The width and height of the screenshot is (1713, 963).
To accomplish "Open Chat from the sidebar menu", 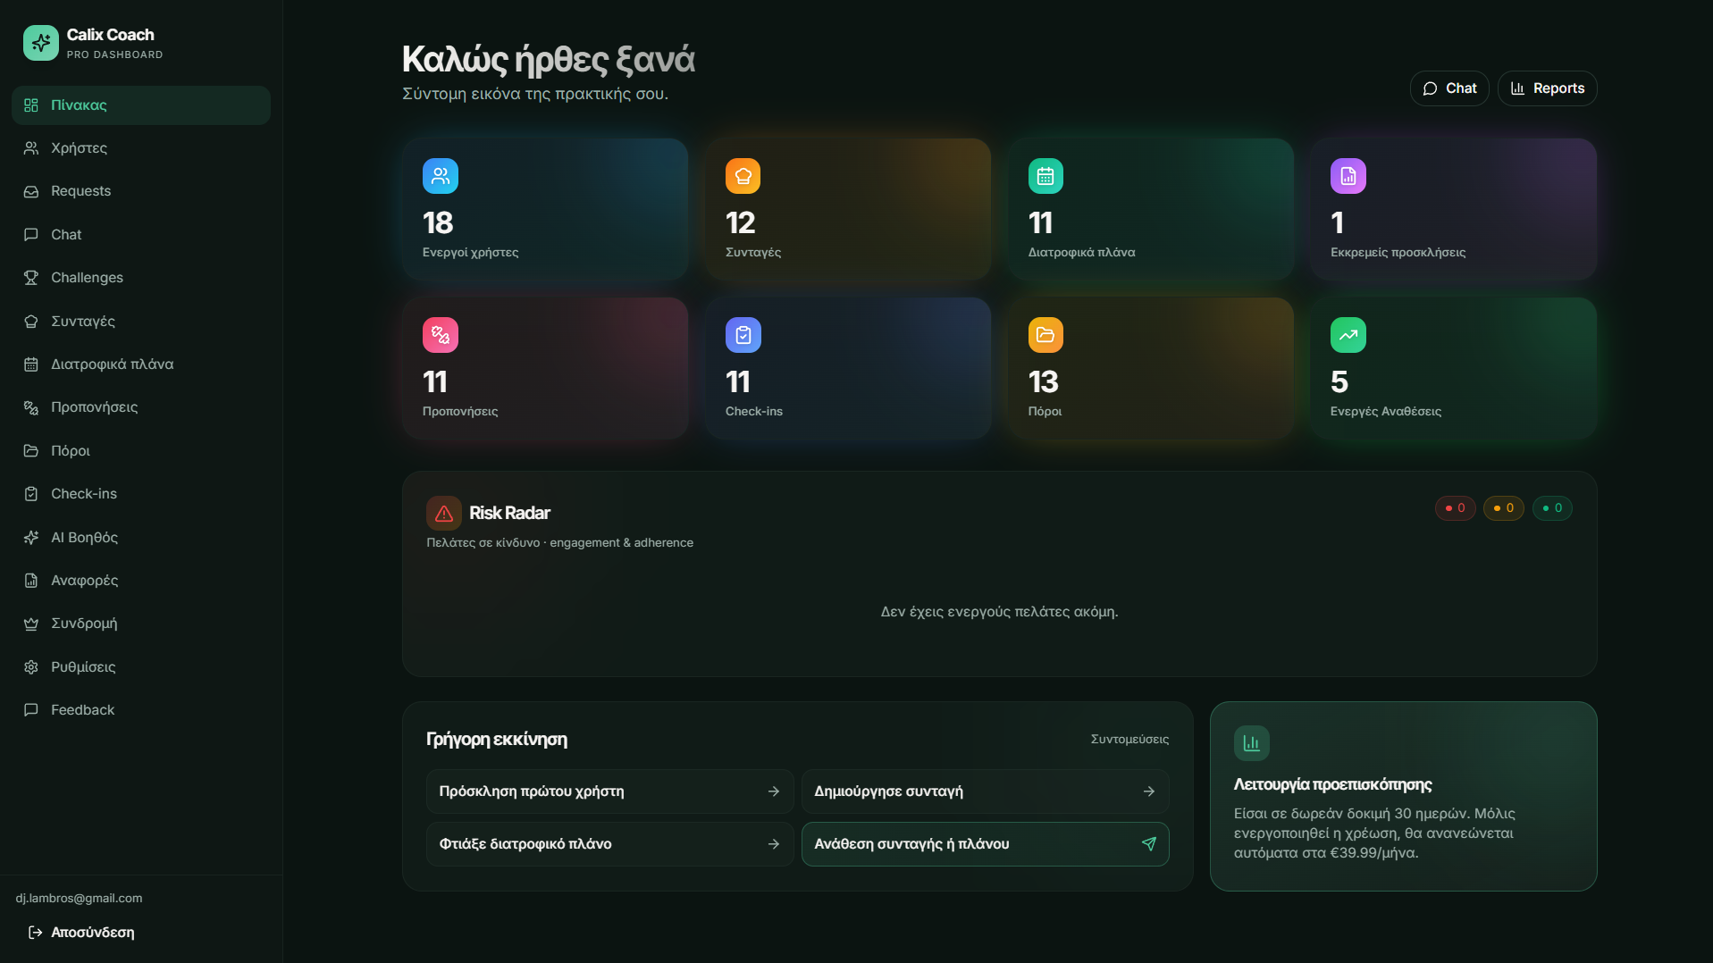I will [141, 235].
